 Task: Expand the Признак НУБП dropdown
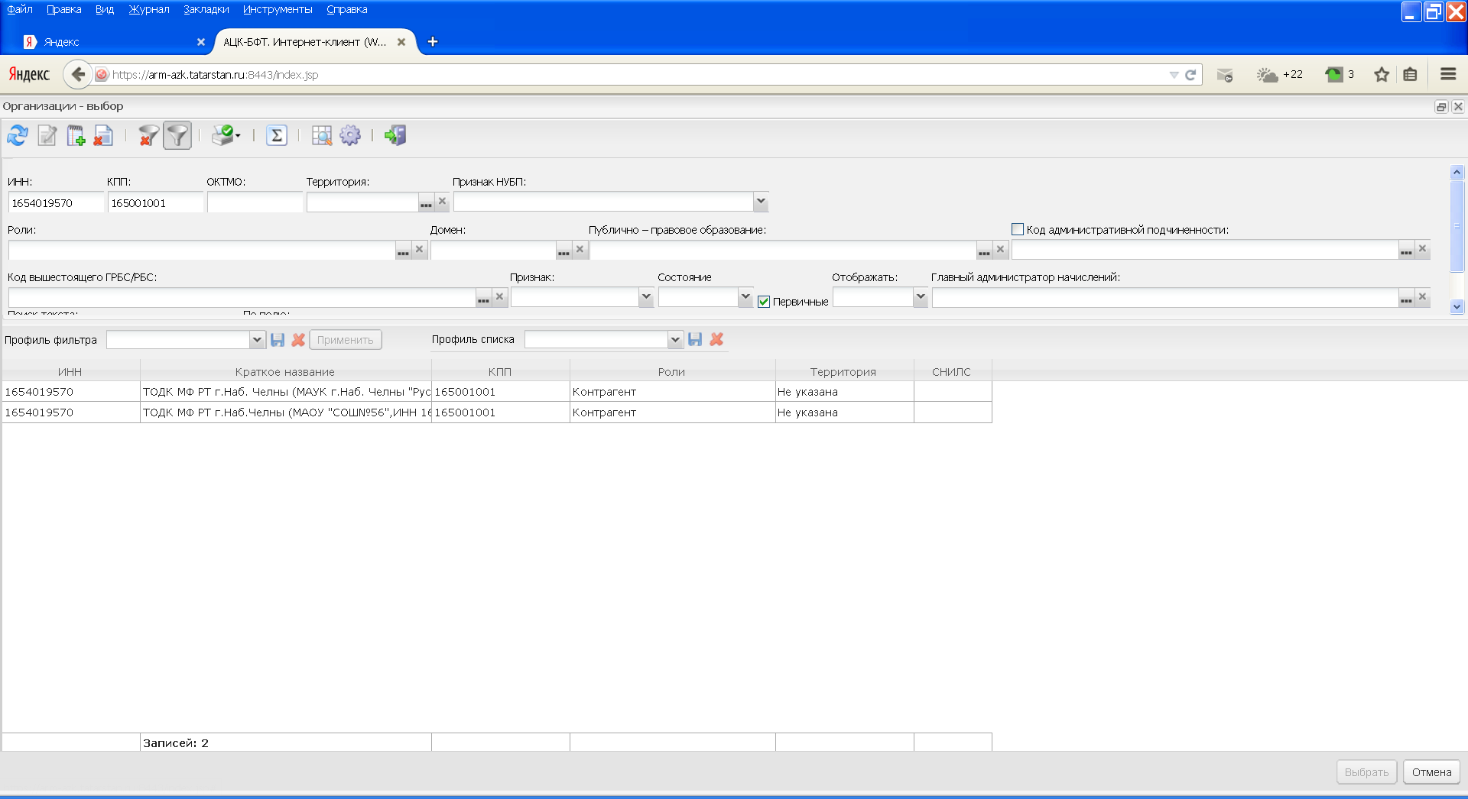click(761, 202)
